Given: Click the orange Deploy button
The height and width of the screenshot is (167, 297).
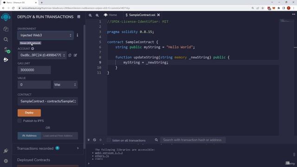Looking at the screenshot, I should tap(29, 113).
